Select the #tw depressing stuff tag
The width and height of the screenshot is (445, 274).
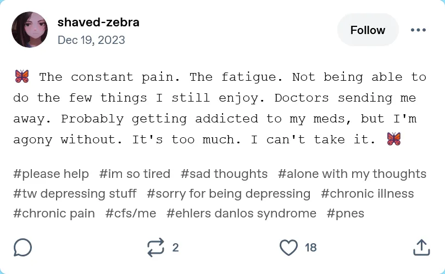pyautogui.click(x=75, y=194)
